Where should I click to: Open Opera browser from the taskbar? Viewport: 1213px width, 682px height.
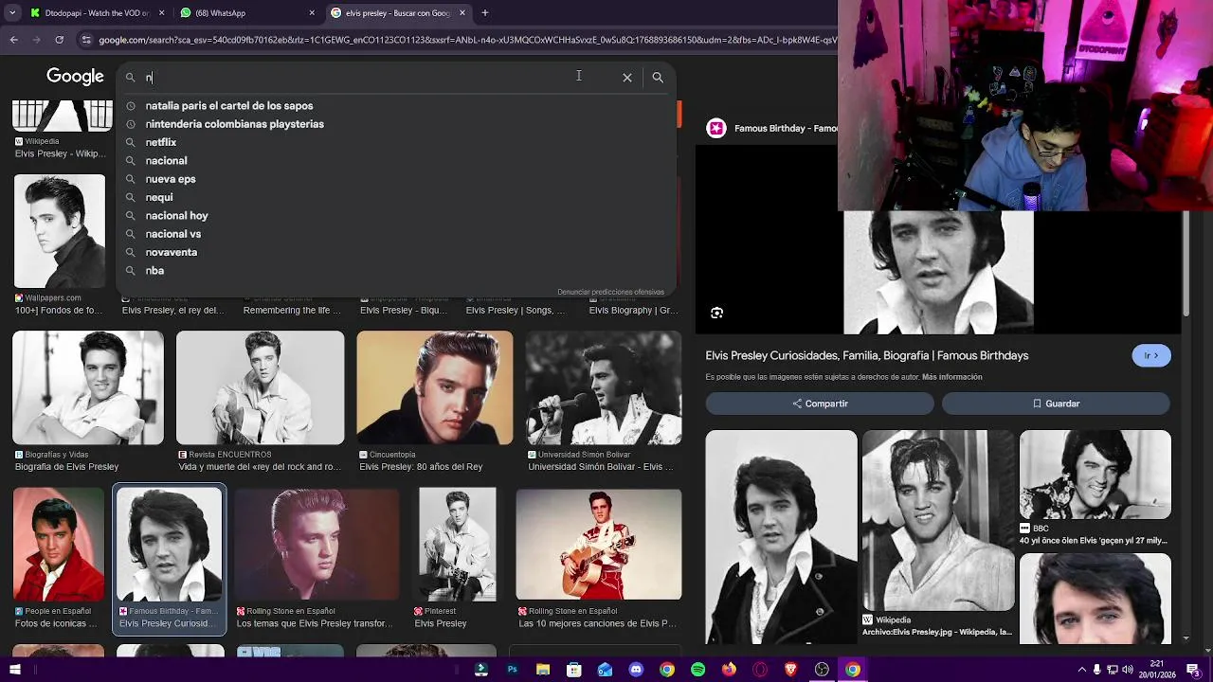click(760, 670)
